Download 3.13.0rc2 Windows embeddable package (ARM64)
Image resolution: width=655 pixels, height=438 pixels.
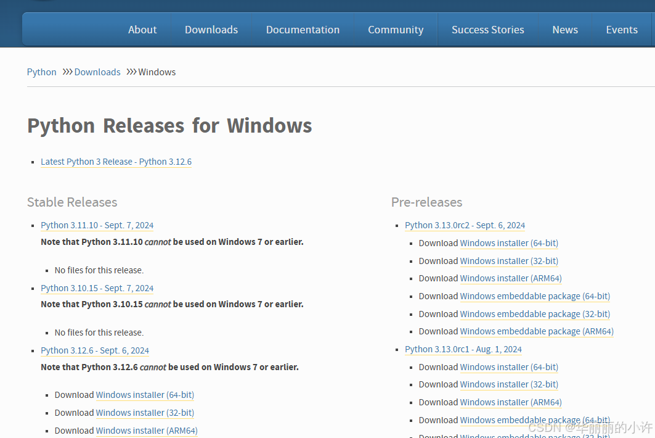(x=536, y=331)
